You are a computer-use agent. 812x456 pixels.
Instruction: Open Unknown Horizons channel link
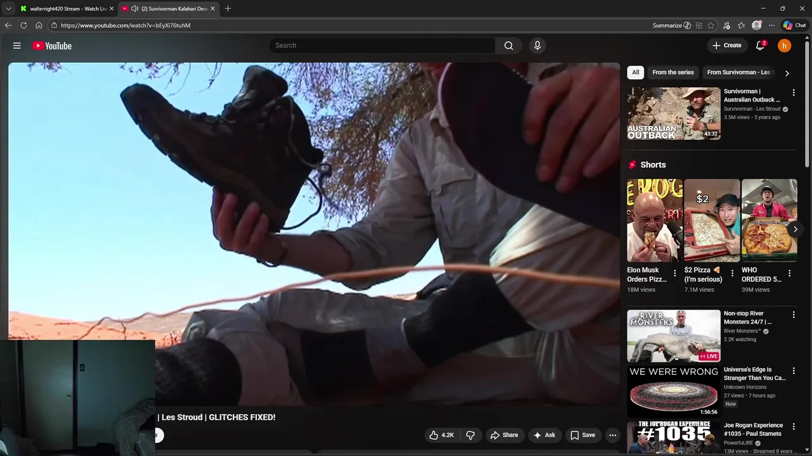(x=745, y=387)
